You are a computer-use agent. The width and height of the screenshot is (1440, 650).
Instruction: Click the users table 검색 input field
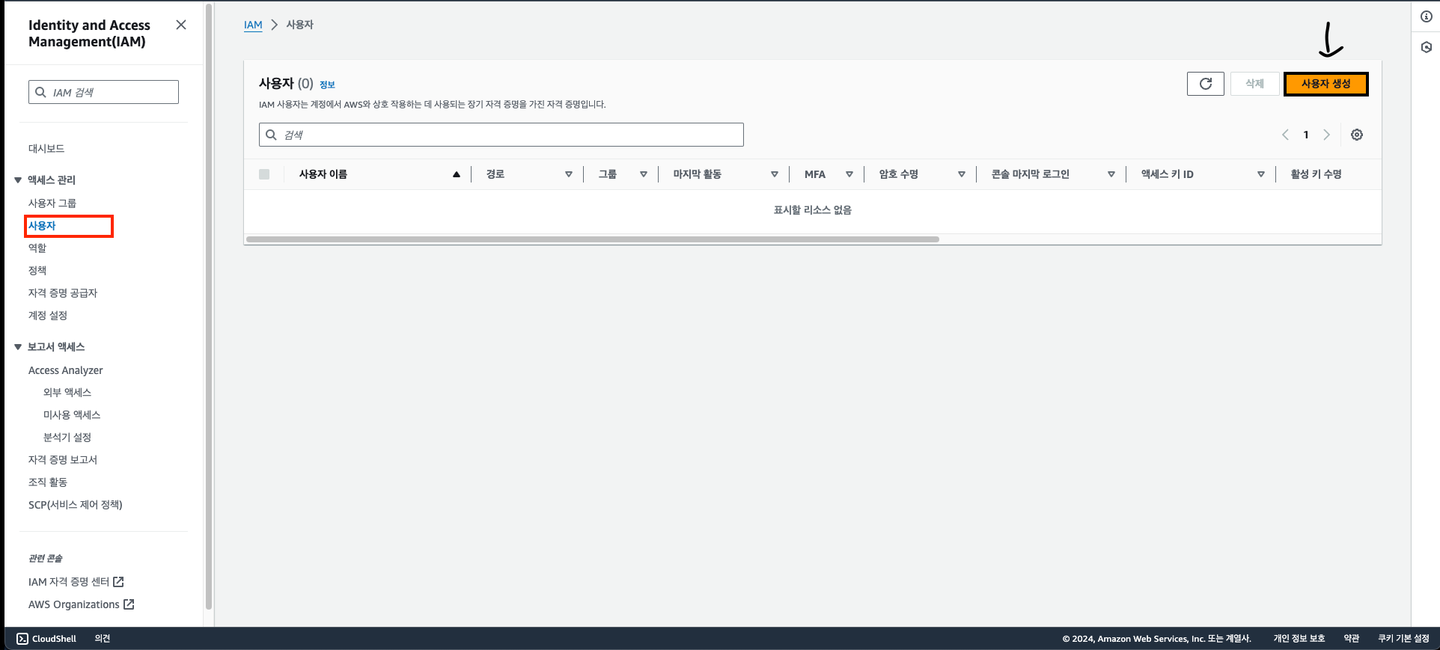501,135
